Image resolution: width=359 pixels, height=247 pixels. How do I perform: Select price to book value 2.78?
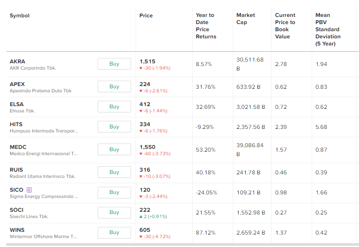(x=281, y=64)
